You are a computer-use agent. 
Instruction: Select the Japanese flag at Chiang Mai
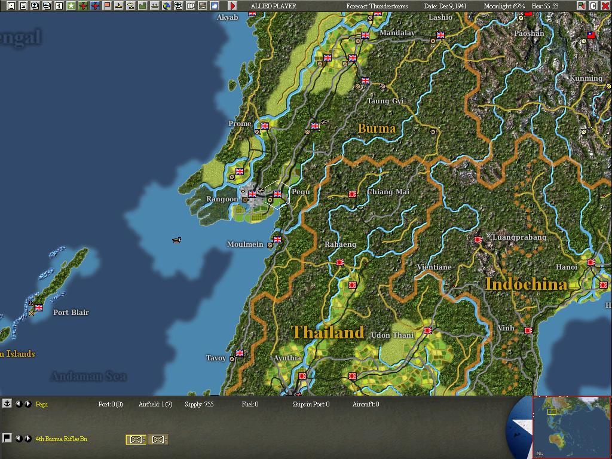click(353, 194)
